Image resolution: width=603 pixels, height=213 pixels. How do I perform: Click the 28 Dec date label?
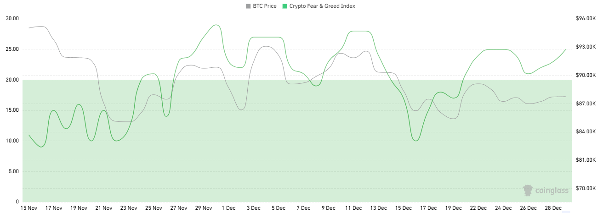click(553, 208)
